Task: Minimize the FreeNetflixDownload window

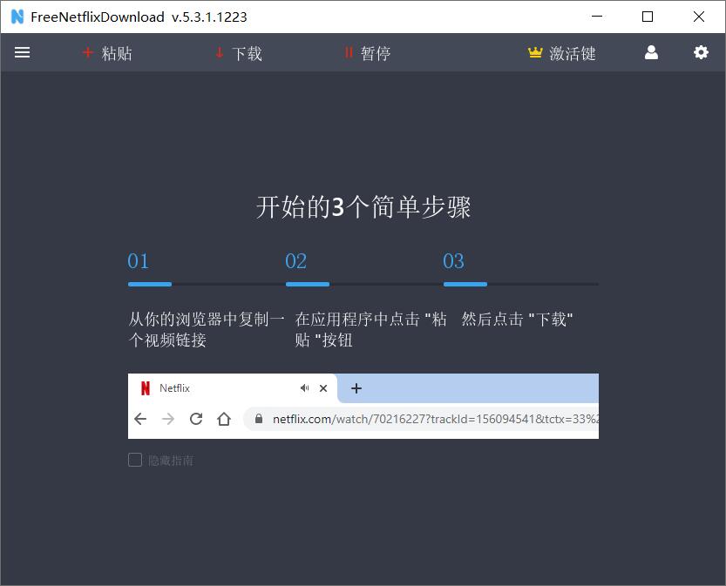Action: [x=597, y=17]
